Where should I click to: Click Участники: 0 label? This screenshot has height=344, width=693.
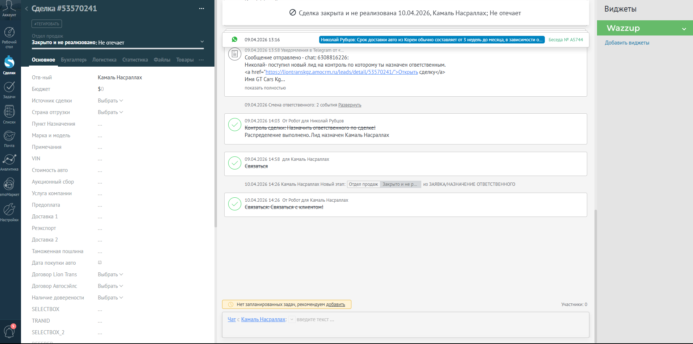click(574, 305)
